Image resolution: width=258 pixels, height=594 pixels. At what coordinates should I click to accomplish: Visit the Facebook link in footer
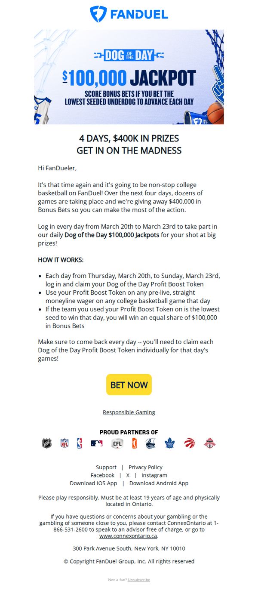(x=102, y=475)
